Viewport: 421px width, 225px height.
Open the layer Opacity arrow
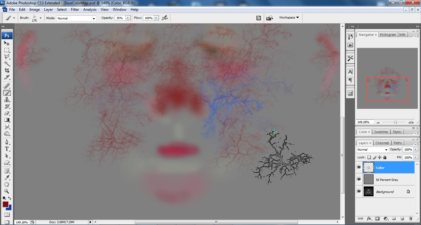416,149
